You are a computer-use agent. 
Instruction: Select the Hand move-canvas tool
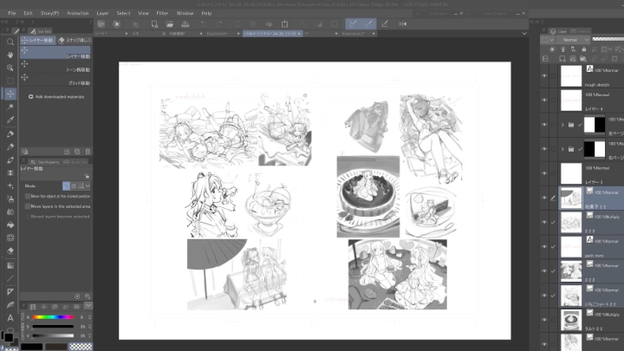pyautogui.click(x=10, y=55)
